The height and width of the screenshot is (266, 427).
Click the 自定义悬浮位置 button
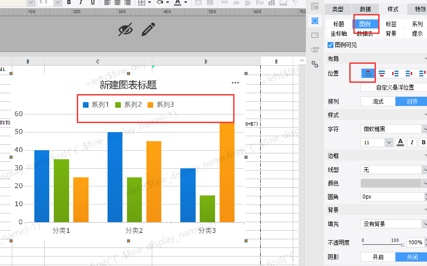394,87
